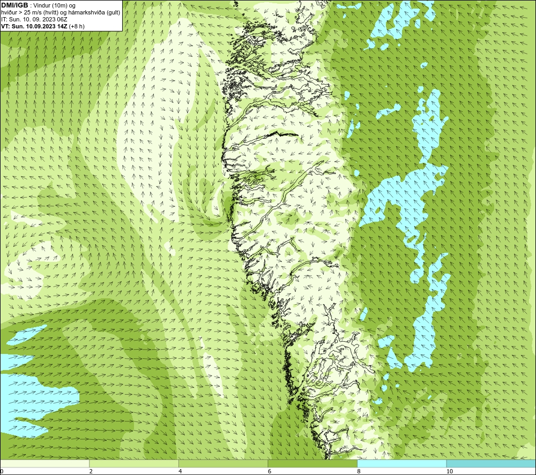Click the colorbar label '8'
Screen dimensions: 536x475
point(359,471)
